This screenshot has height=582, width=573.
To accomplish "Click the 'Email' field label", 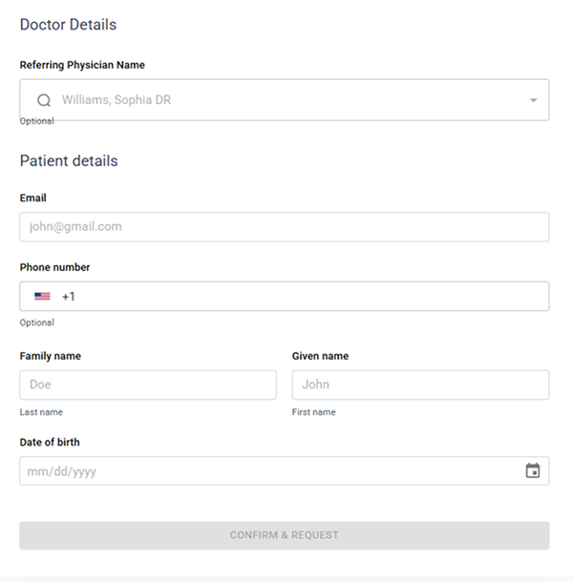I will [33, 198].
